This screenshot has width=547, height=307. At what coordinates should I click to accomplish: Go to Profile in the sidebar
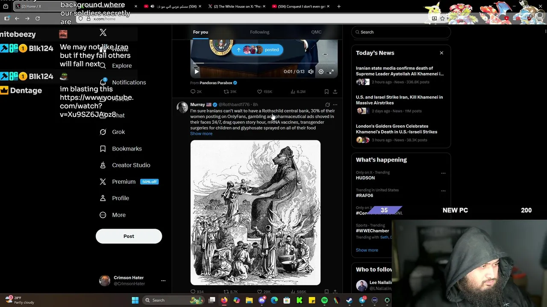[114, 198]
